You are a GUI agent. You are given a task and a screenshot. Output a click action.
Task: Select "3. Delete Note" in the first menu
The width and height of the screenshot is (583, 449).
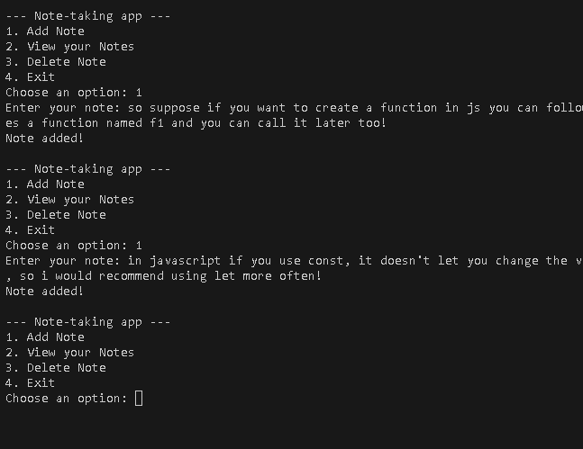tap(56, 61)
